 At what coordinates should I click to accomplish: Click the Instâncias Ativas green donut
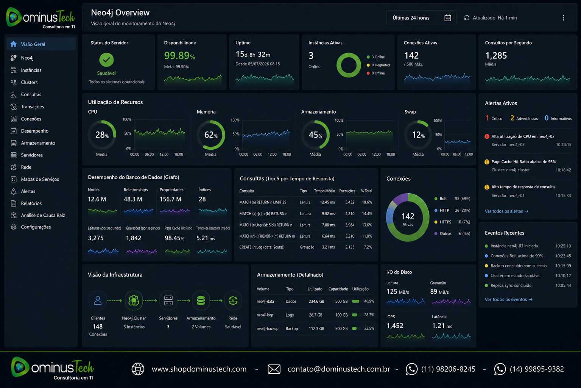[x=349, y=65]
